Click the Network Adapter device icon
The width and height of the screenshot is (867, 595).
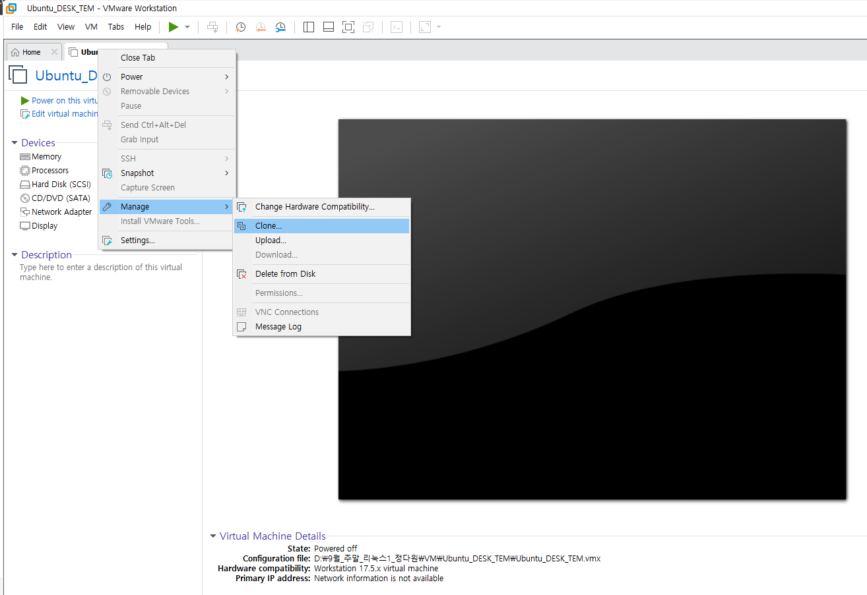(x=25, y=212)
